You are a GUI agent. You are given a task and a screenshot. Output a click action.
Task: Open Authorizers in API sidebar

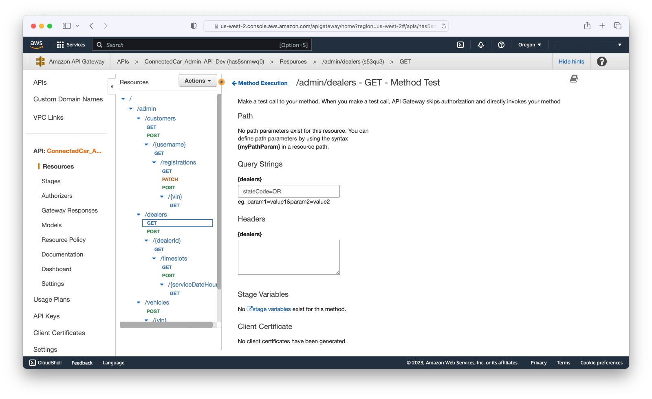57,196
